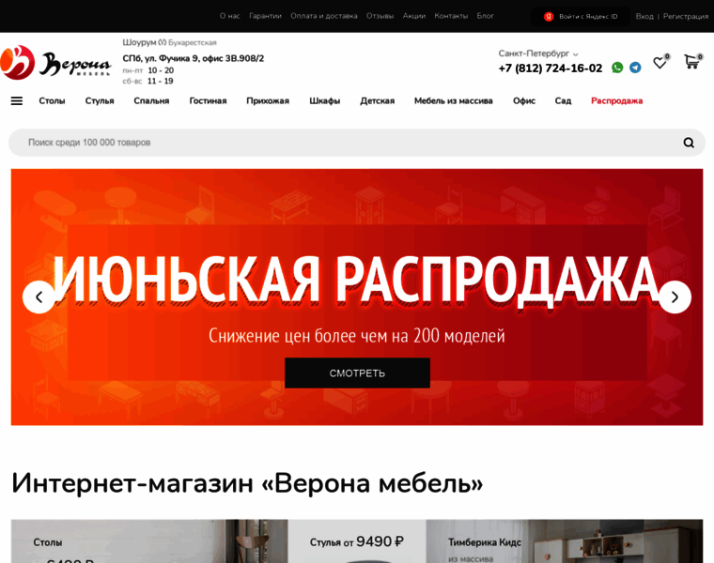This screenshot has height=563, width=714.
Task: Open the red Распродажа menu item
Action: (x=616, y=101)
